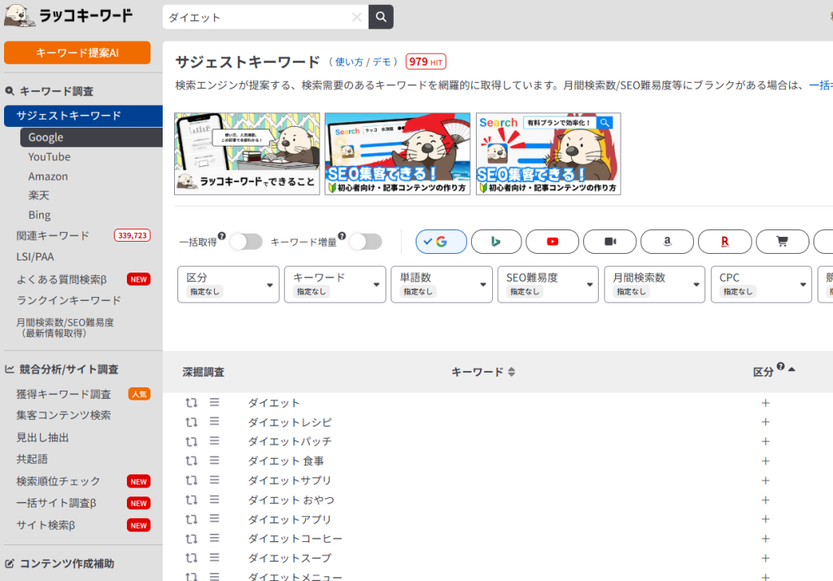The image size is (833, 581).
Task: Toggle the selected Google source pill
Action: 441,242
